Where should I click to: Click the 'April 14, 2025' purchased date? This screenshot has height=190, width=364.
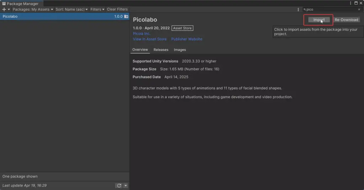(176, 77)
